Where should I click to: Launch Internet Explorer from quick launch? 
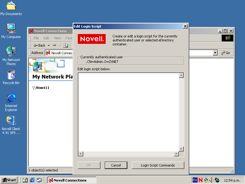pyautogui.click(x=32, y=180)
